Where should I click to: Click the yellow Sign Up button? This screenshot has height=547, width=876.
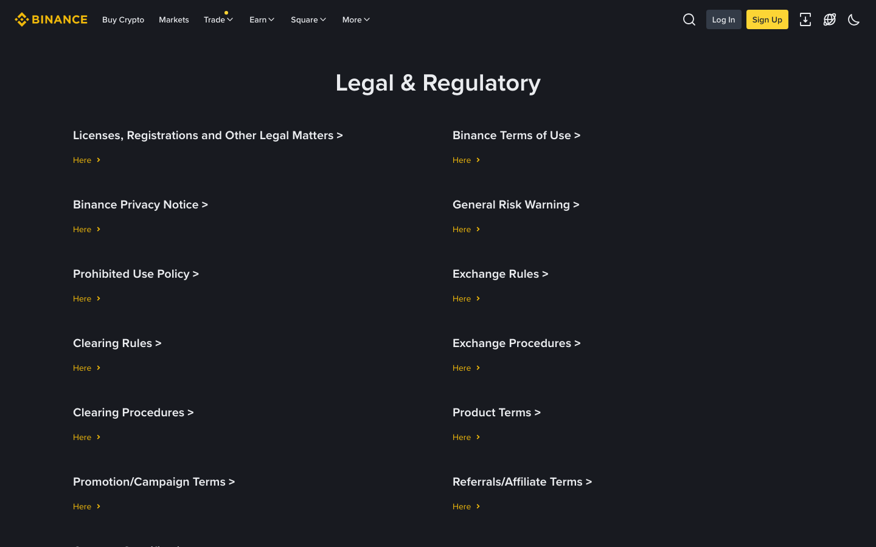[x=767, y=19]
